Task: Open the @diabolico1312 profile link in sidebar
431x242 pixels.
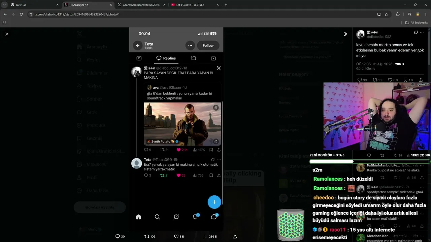Action: [379, 37]
